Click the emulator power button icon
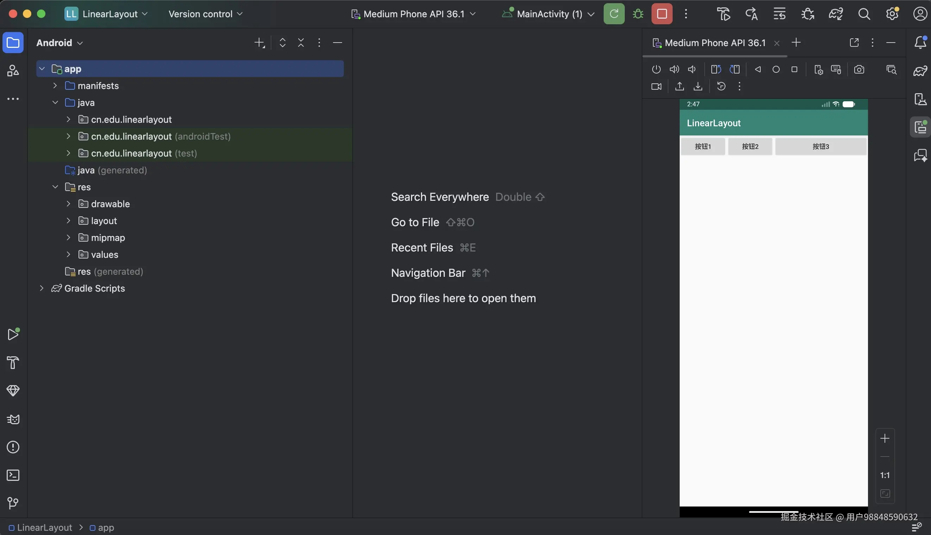The image size is (931, 535). tap(656, 69)
